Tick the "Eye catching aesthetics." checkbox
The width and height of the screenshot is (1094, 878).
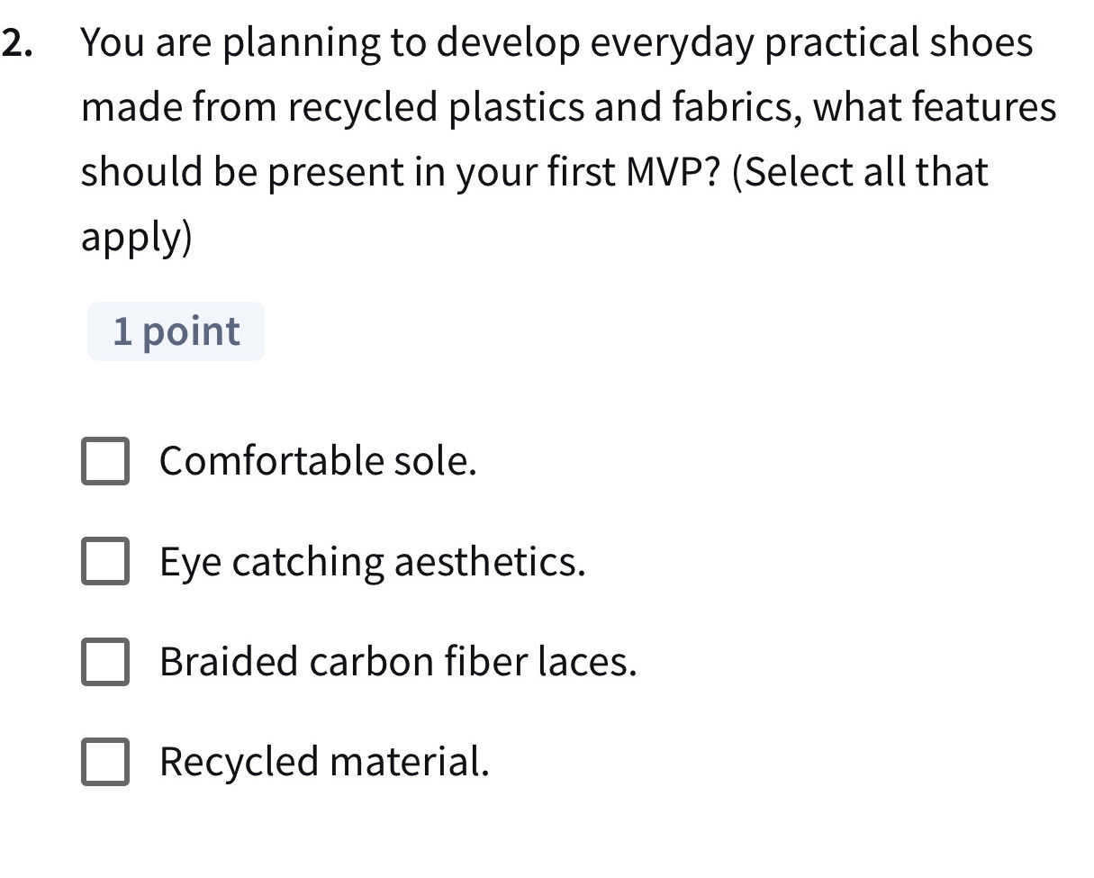(105, 562)
